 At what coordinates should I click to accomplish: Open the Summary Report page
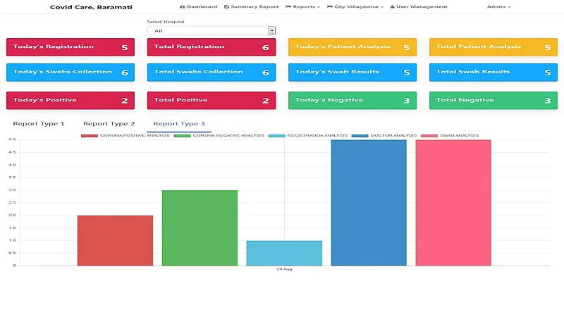point(252,7)
